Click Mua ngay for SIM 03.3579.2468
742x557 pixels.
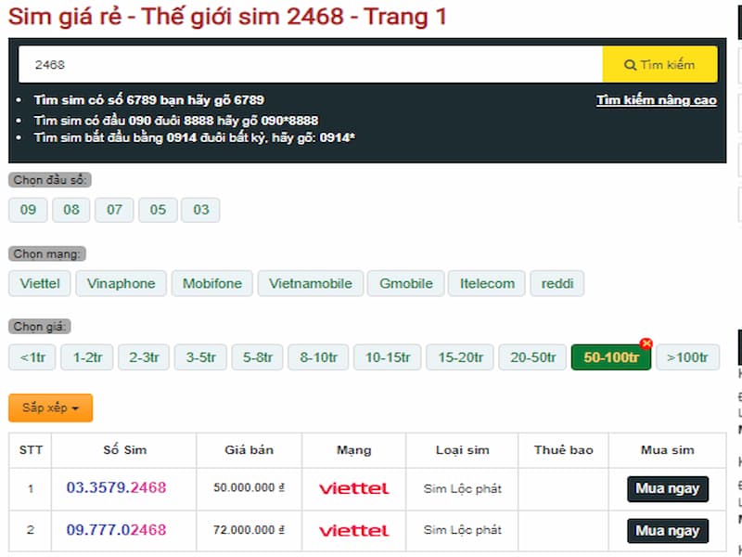click(x=668, y=489)
